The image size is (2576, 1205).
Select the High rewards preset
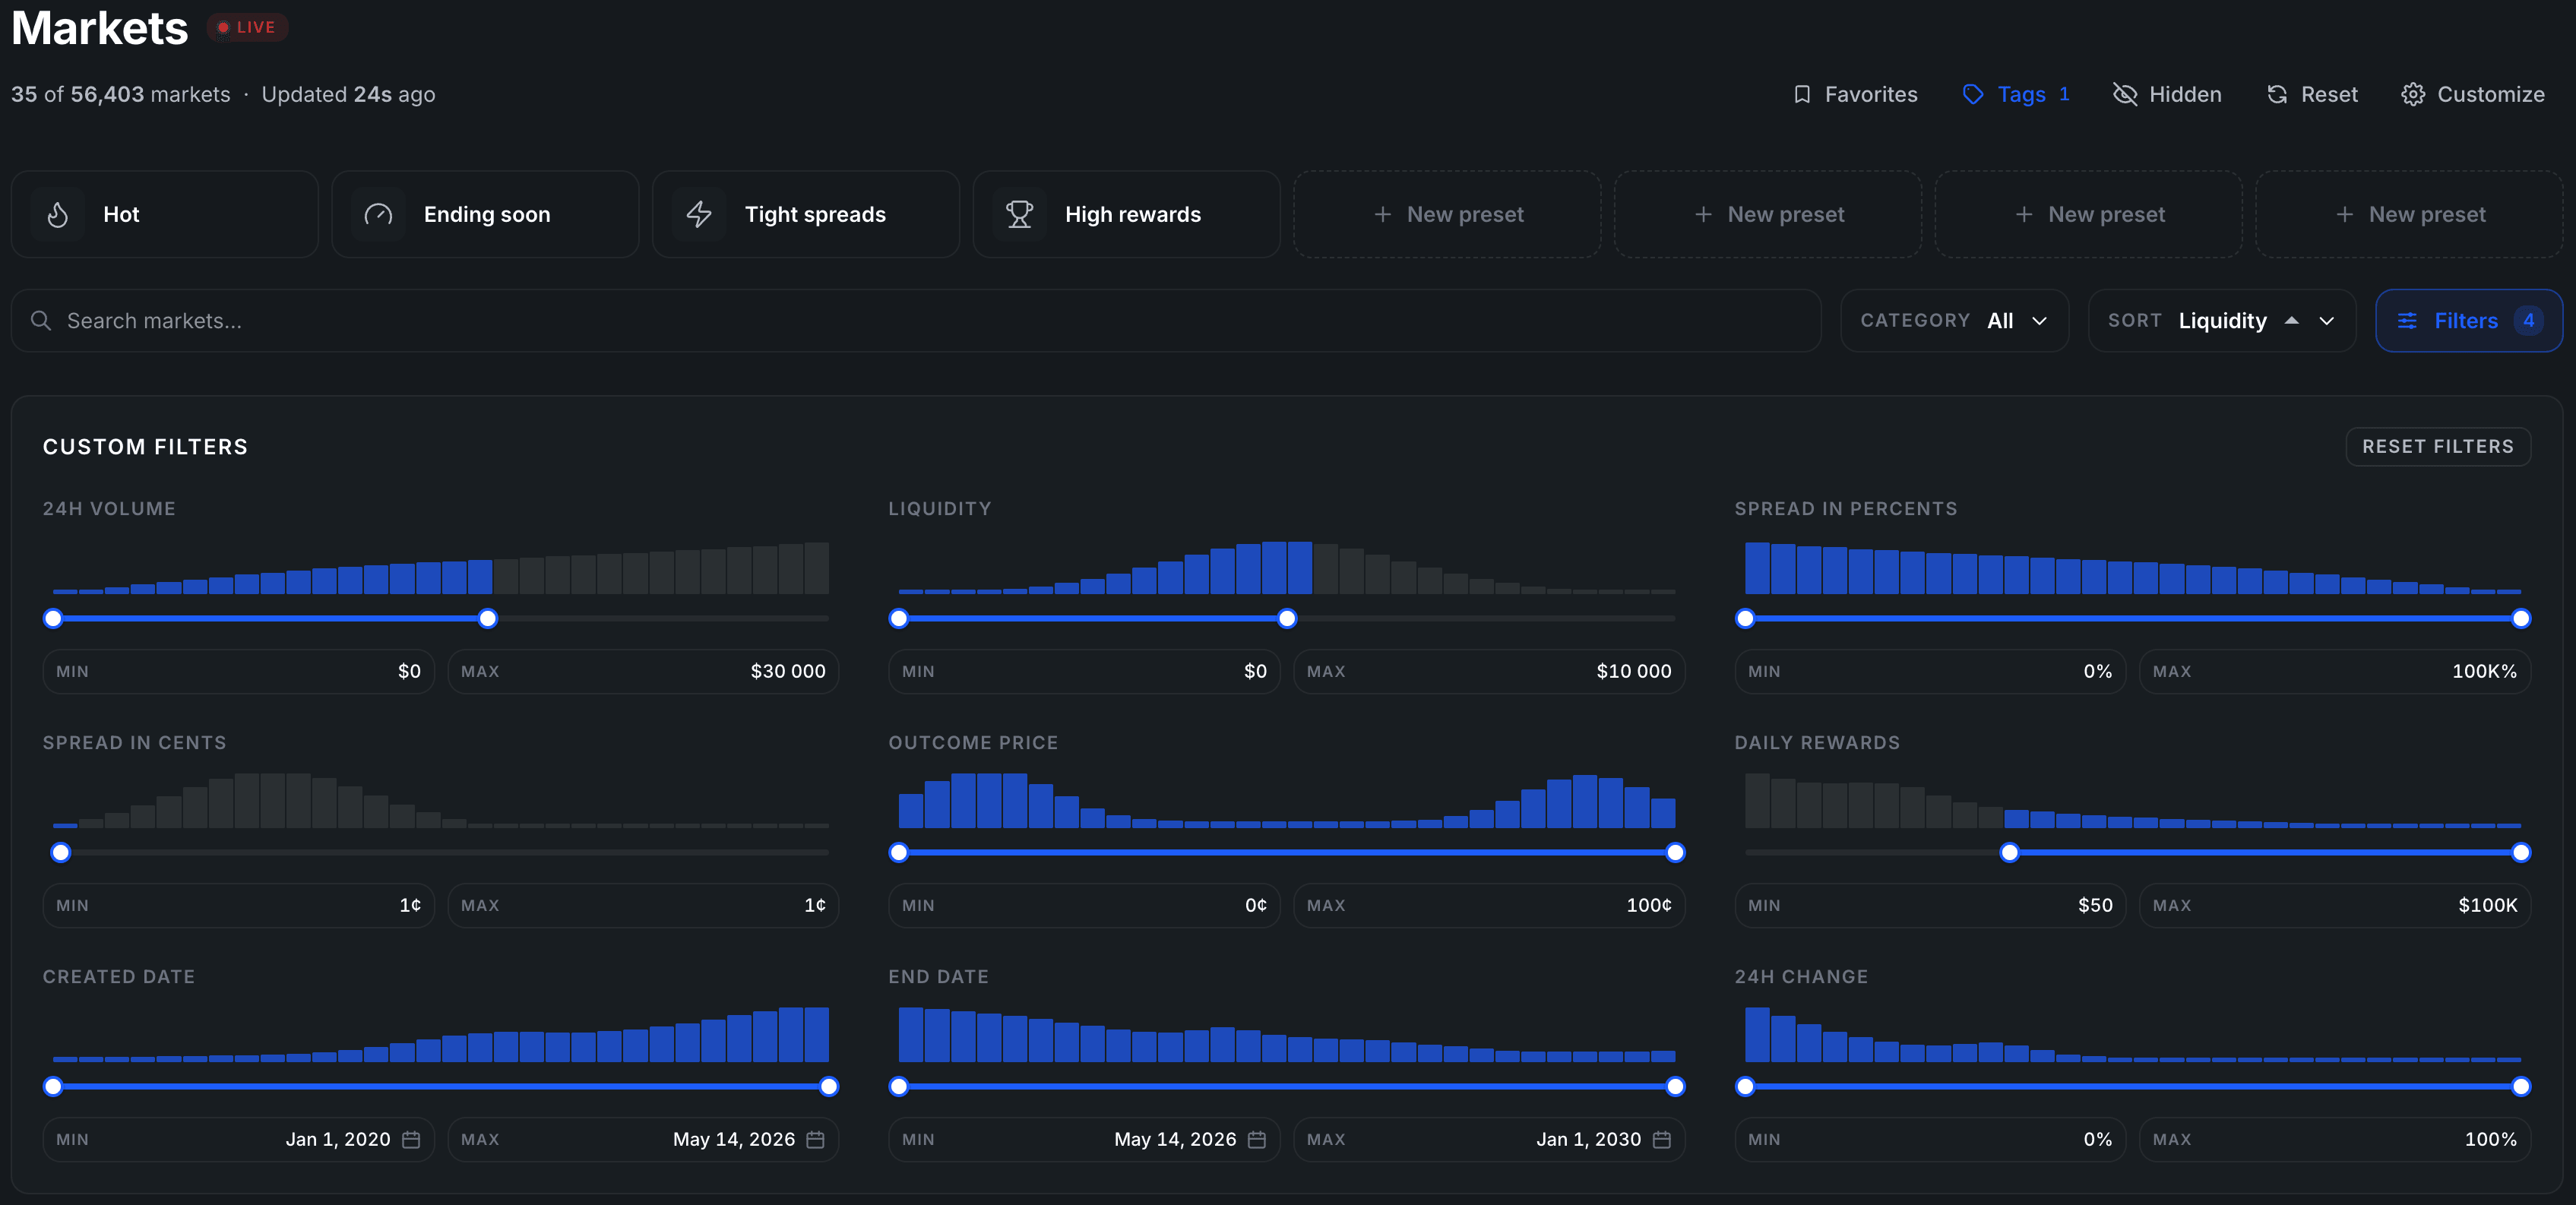(1127, 214)
